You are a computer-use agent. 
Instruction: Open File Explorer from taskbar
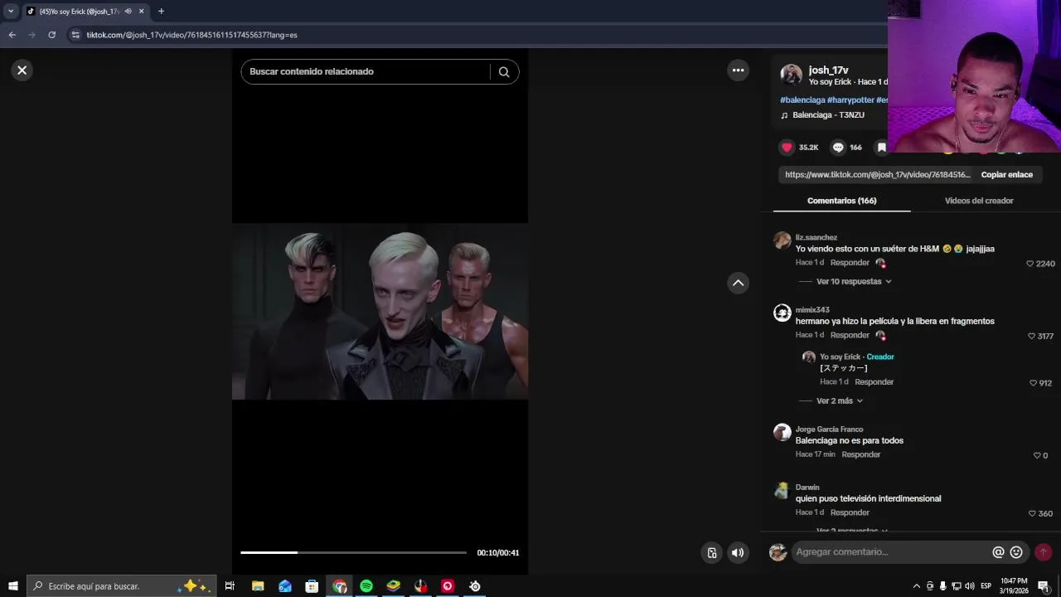[x=258, y=586]
